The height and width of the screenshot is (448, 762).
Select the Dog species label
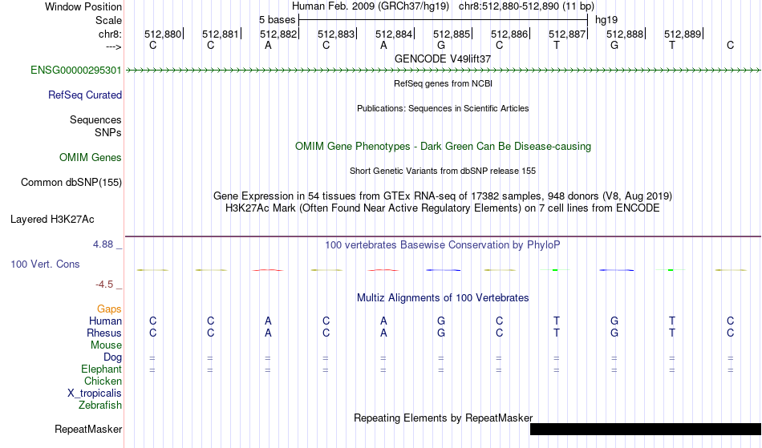[x=113, y=357]
